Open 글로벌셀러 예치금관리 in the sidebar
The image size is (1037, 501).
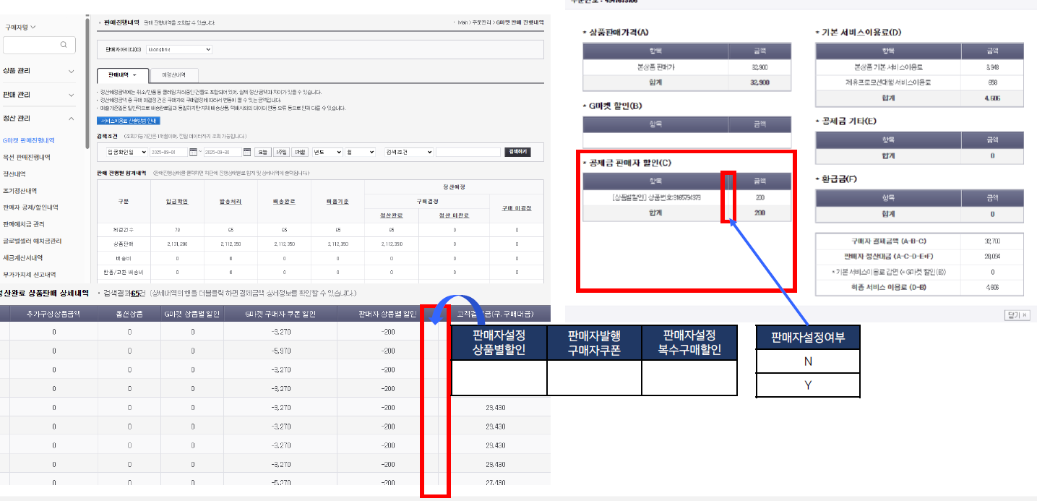pyautogui.click(x=33, y=241)
